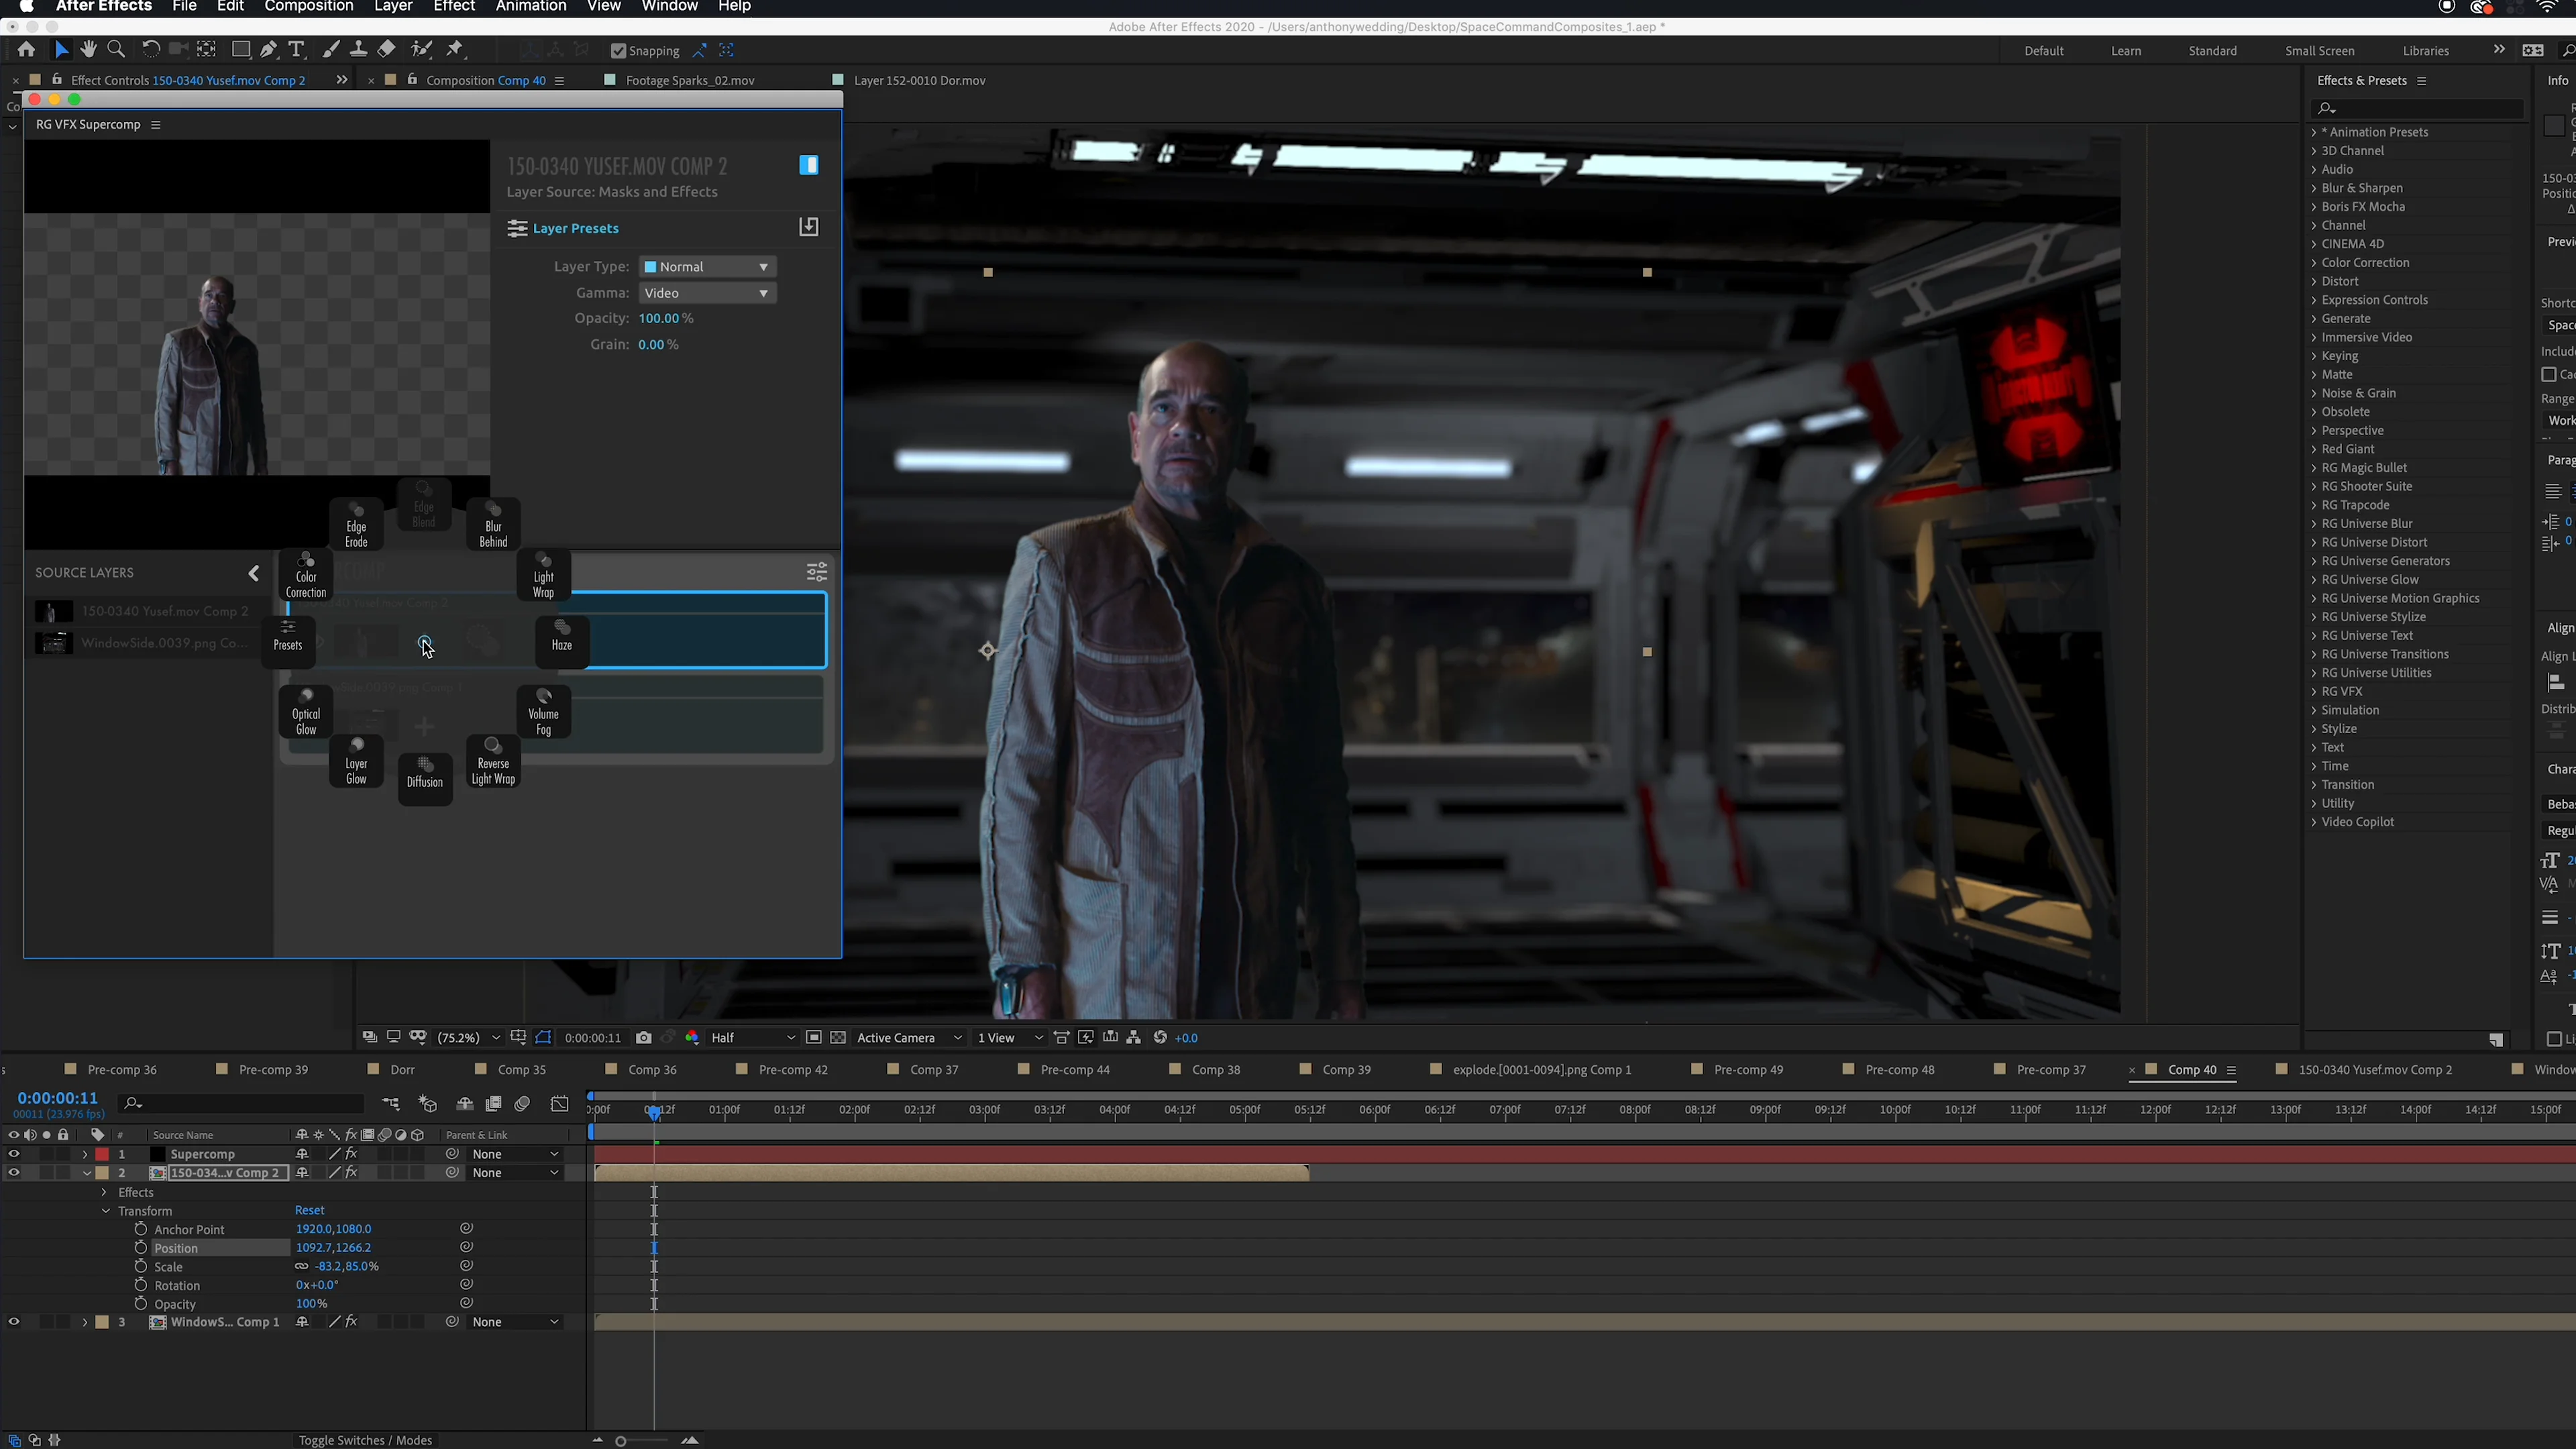Select the Pen tool
The image size is (2576, 1449).
[x=268, y=50]
